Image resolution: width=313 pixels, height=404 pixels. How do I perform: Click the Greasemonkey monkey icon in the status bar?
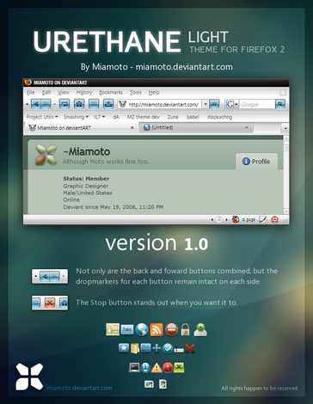(x=274, y=220)
